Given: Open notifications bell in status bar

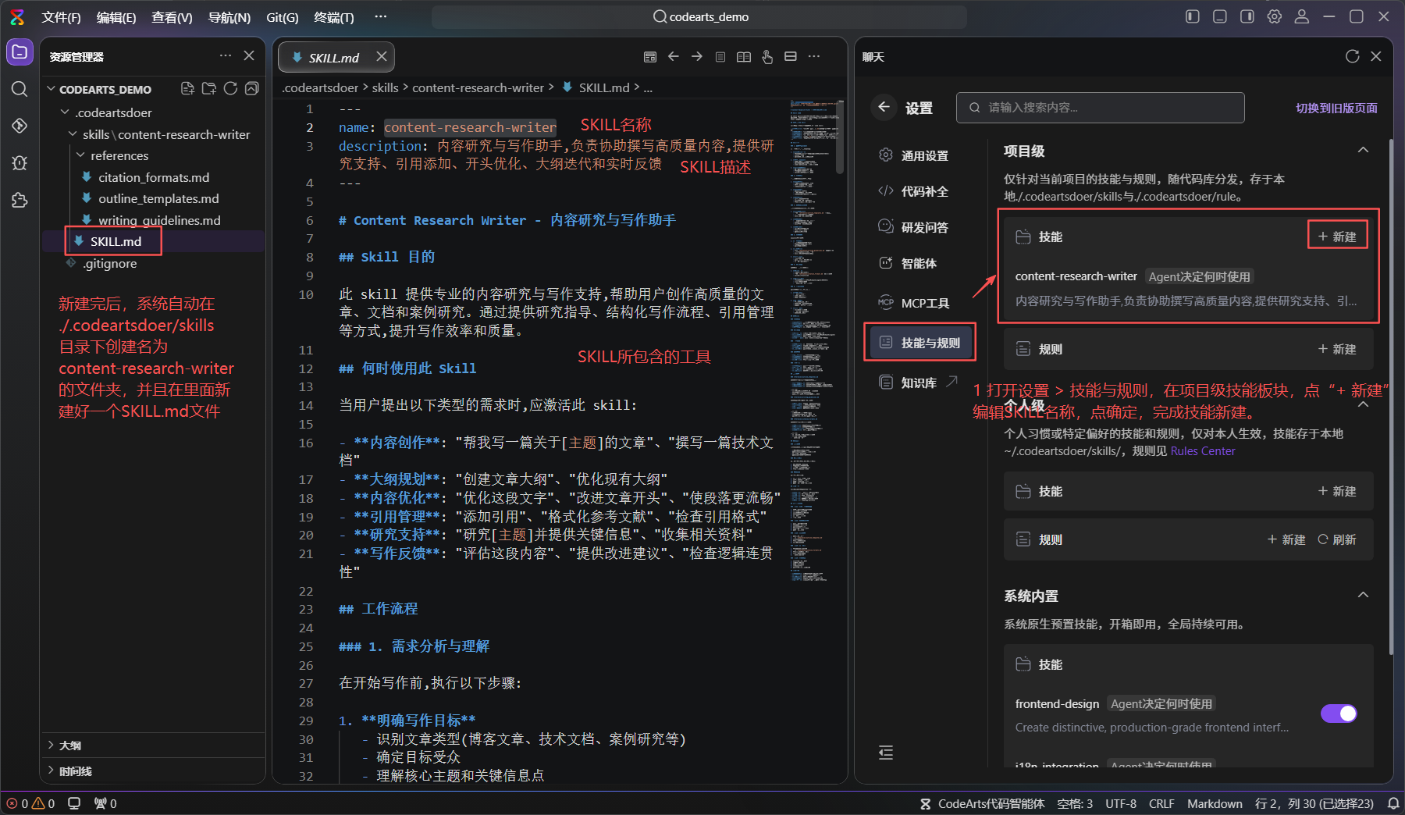Looking at the screenshot, I should 1393,803.
